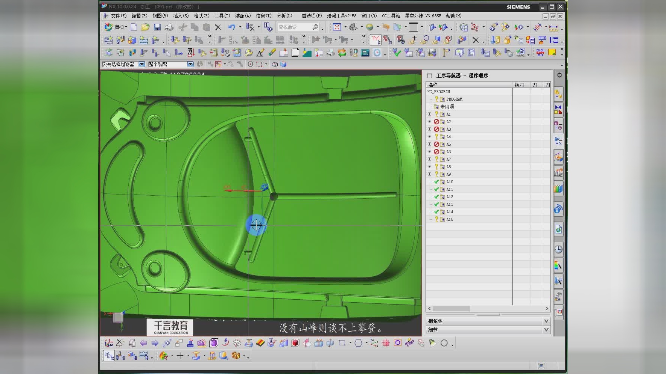The image size is (666, 374).
Task: Toggle the green check status of A10
Action: tap(436, 182)
